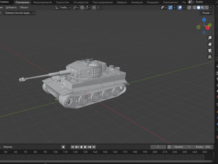Open the overlays options dropdown arrow
Screen dimensions: 218x164
coord(184,8)
